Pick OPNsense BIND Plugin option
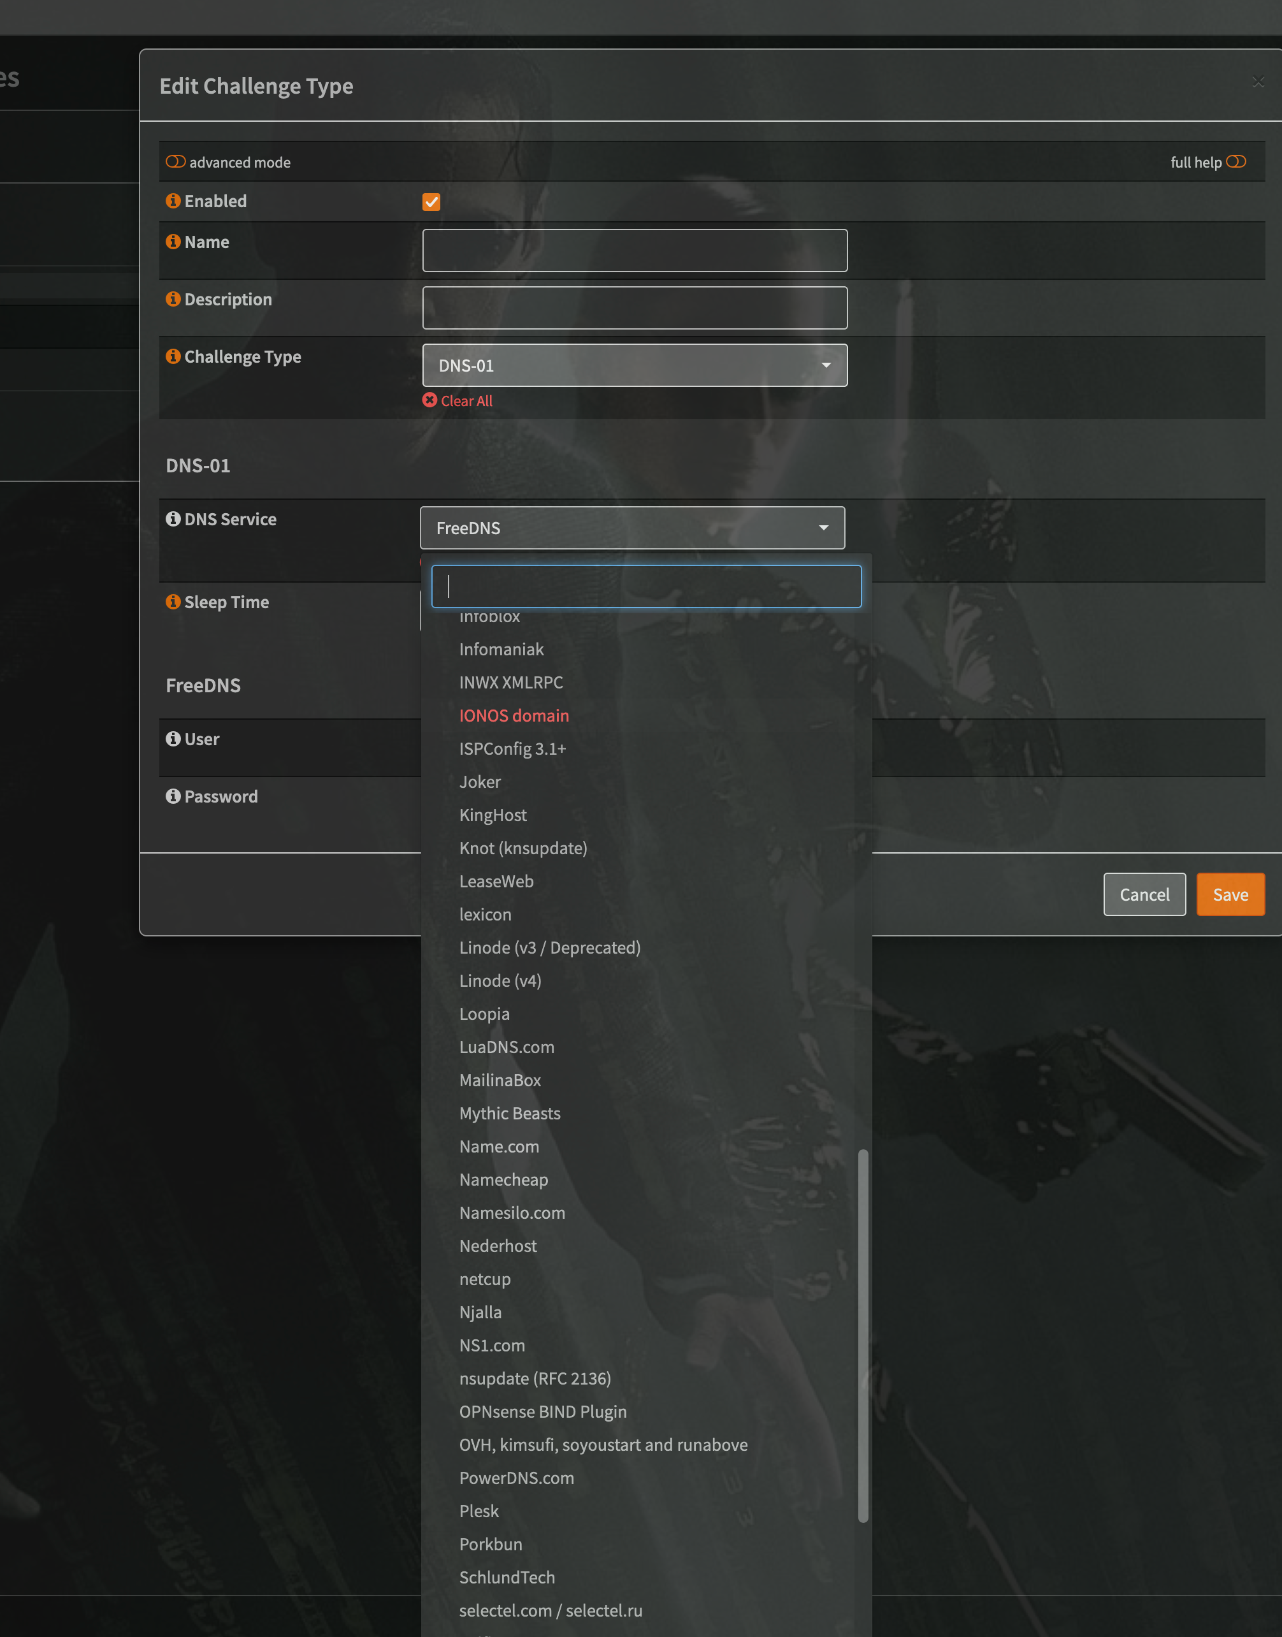 [x=543, y=1412]
